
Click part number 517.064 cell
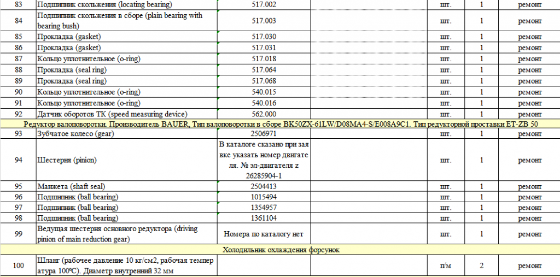click(x=264, y=70)
